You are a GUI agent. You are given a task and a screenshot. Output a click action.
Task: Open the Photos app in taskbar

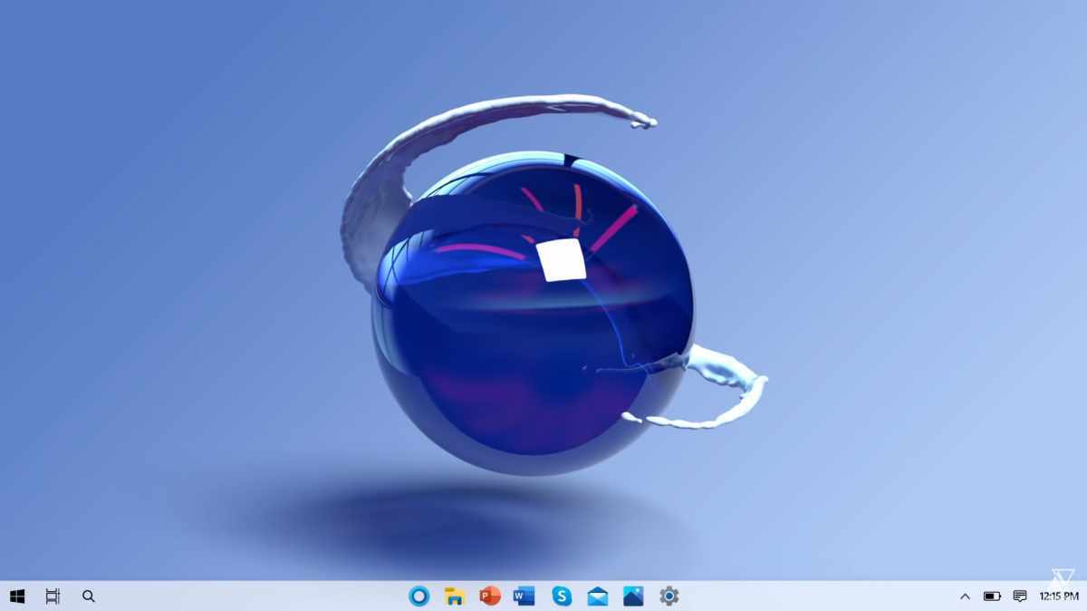(x=633, y=596)
